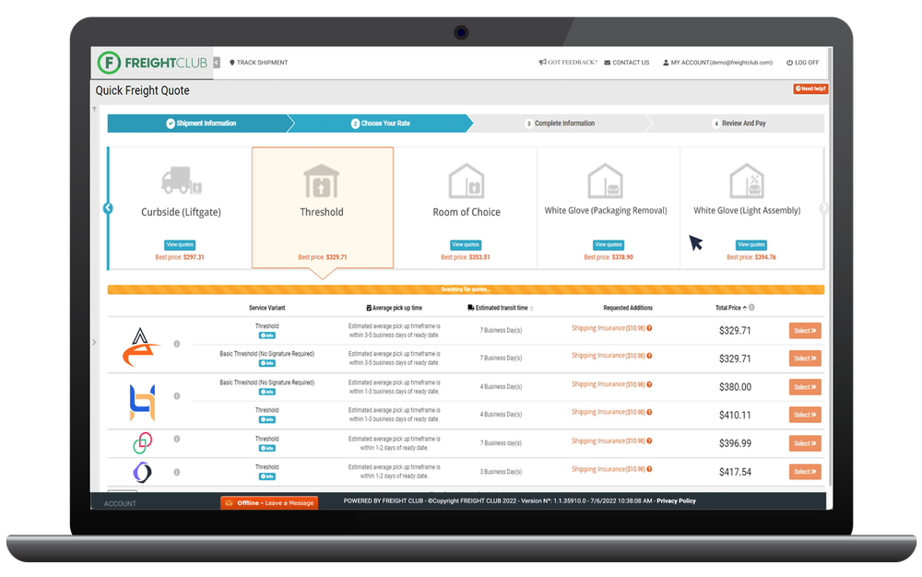922x577 pixels.
Task: Select the $410.11 quote
Action: click(805, 415)
